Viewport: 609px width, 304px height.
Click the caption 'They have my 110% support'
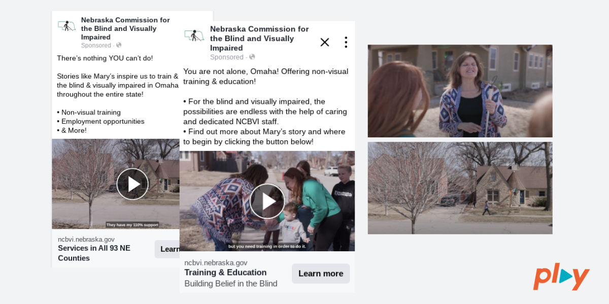click(x=132, y=224)
